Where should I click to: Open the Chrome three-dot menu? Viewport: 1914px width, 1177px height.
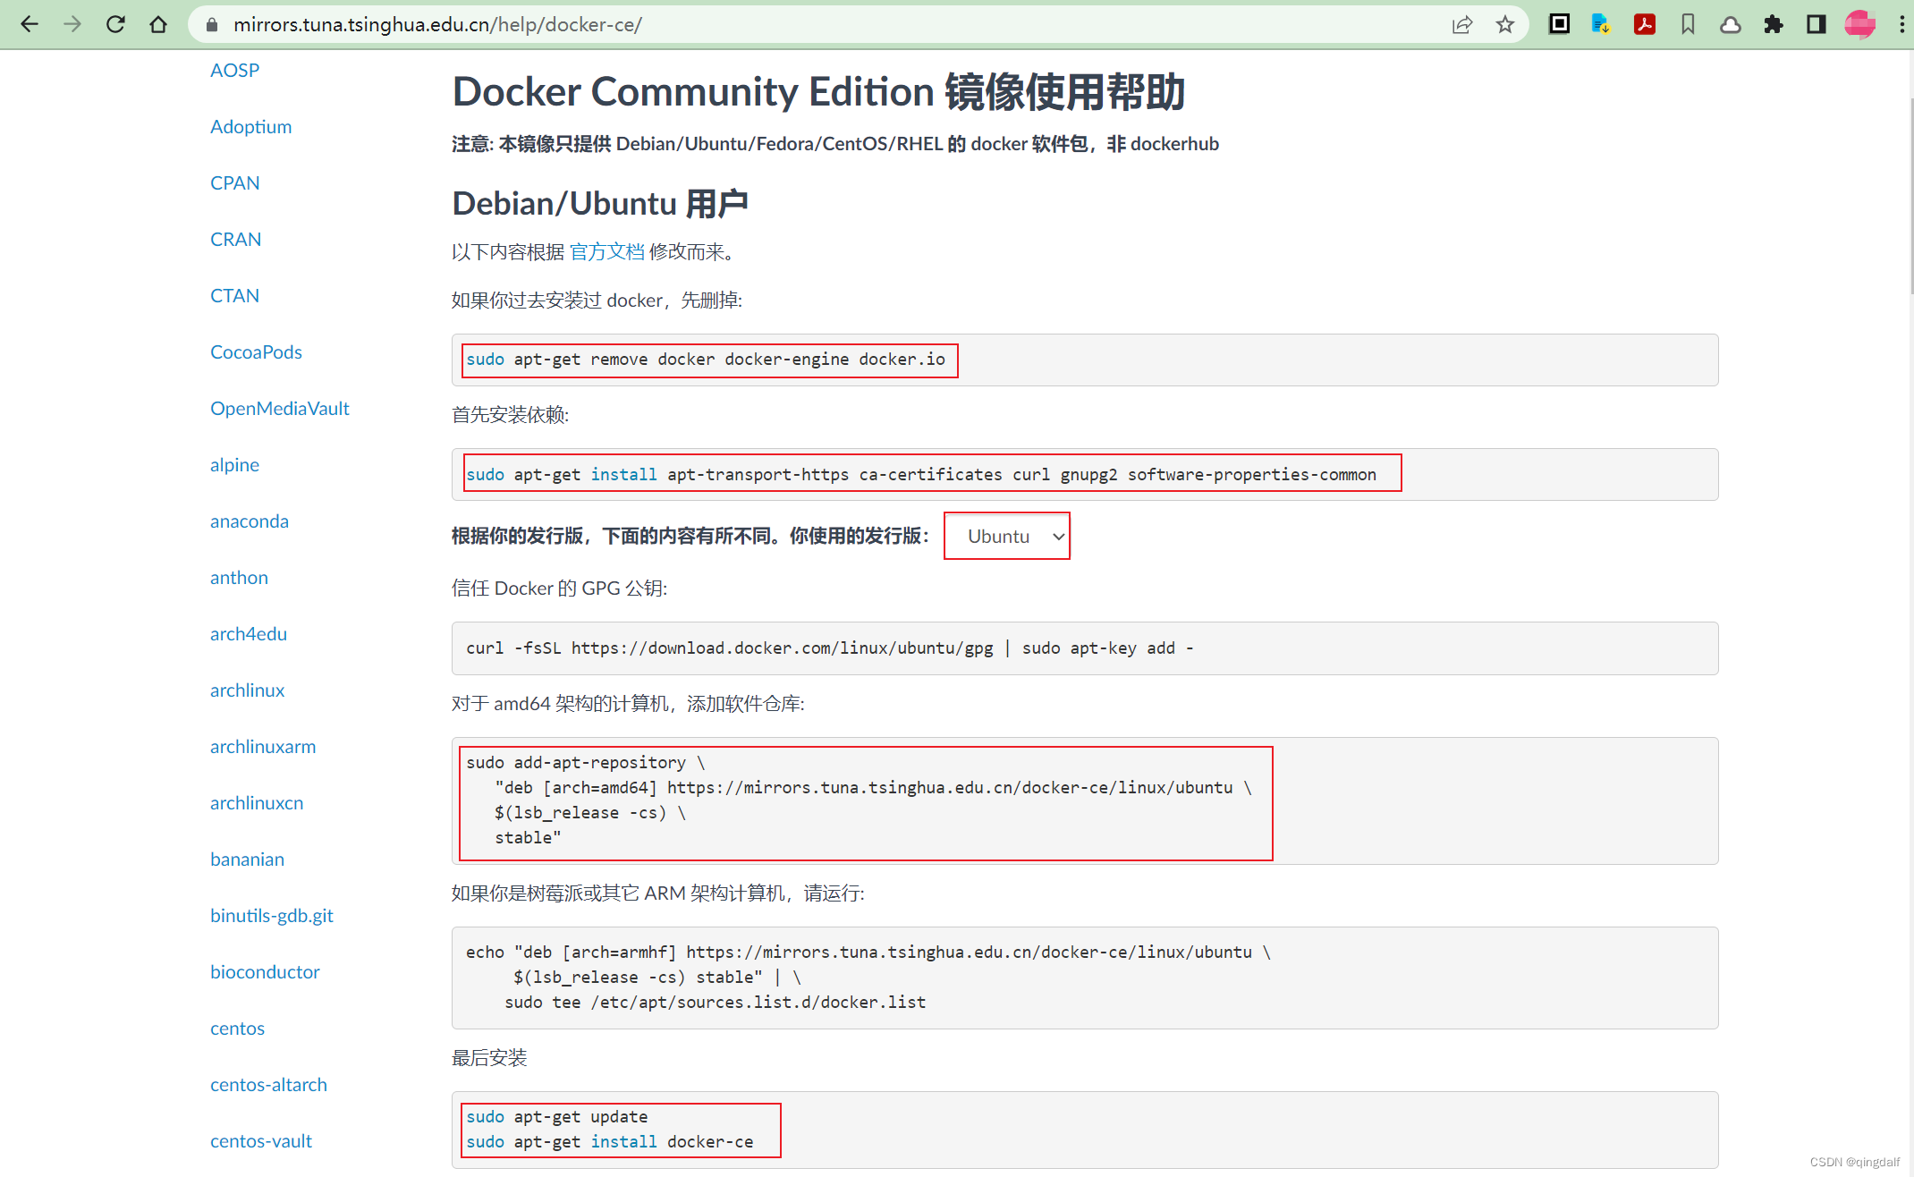tap(1901, 24)
